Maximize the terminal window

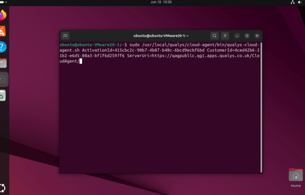point(247,36)
